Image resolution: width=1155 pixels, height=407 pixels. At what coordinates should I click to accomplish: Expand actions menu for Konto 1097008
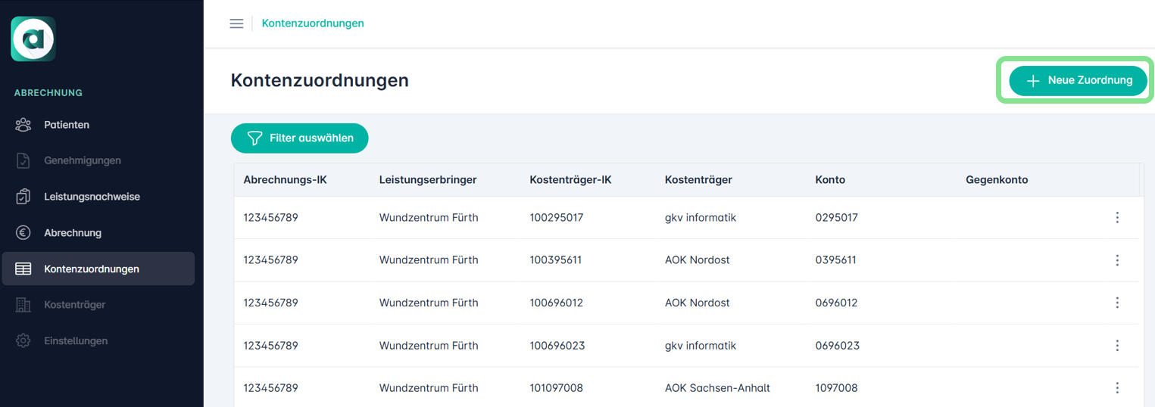[x=1117, y=388]
